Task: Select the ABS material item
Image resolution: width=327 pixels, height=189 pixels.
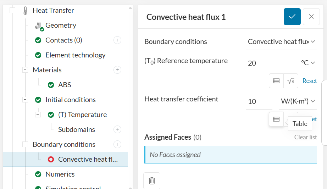Action: 65,85
